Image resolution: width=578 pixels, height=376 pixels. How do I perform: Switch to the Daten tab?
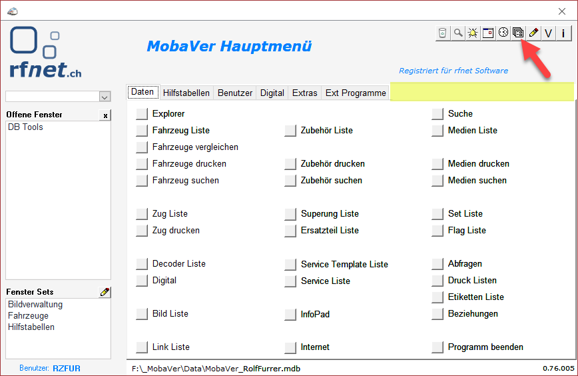tap(143, 92)
